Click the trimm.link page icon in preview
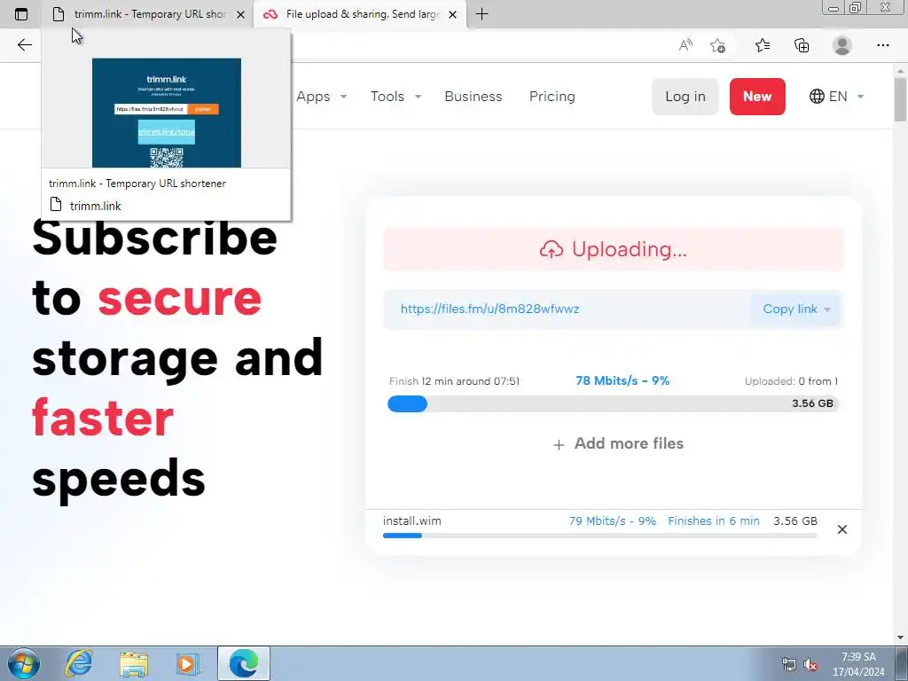This screenshot has height=681, width=908. tap(56, 205)
